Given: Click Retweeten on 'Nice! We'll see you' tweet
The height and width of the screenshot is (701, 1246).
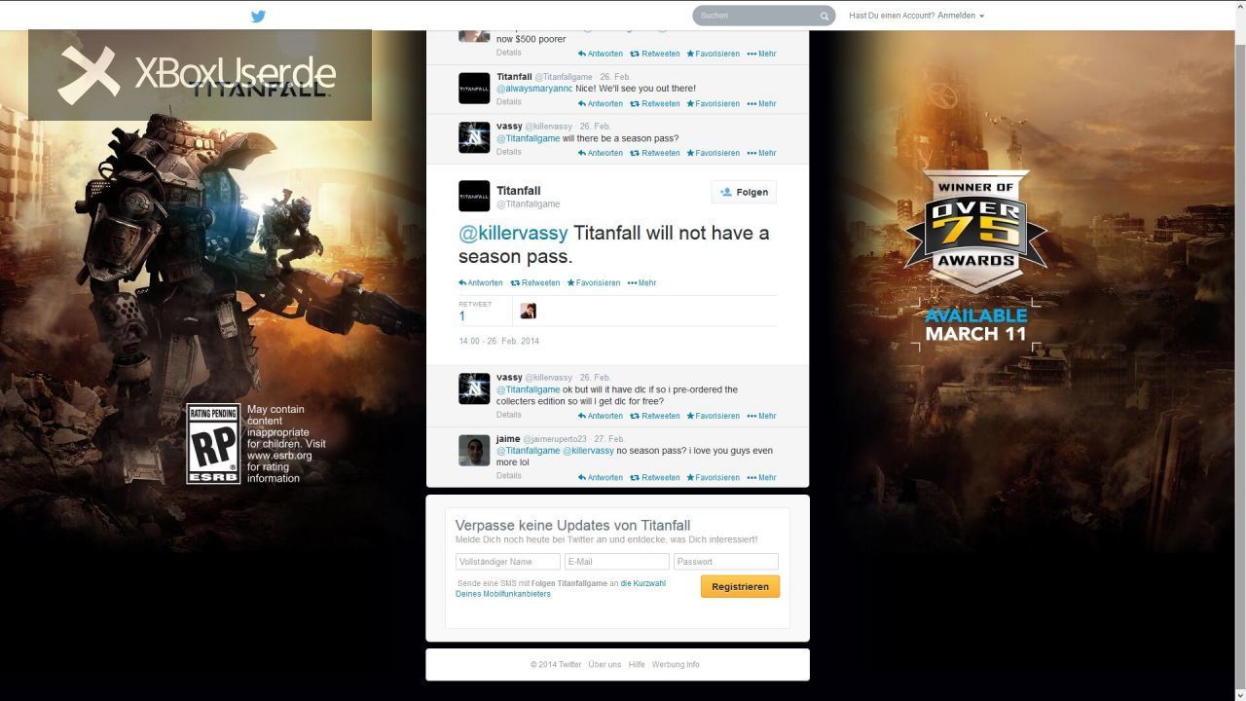Looking at the screenshot, I should click(655, 104).
